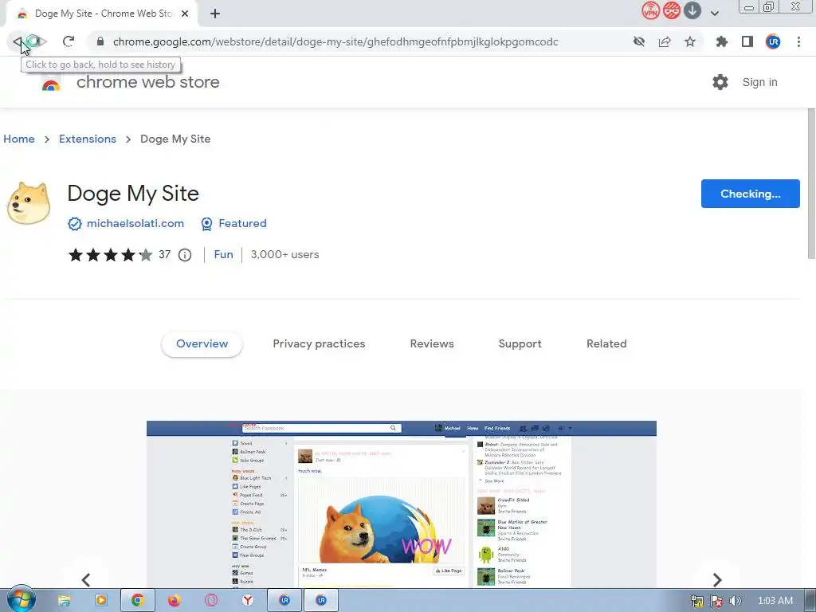Open the Support tab
816x612 pixels.
[x=520, y=344]
